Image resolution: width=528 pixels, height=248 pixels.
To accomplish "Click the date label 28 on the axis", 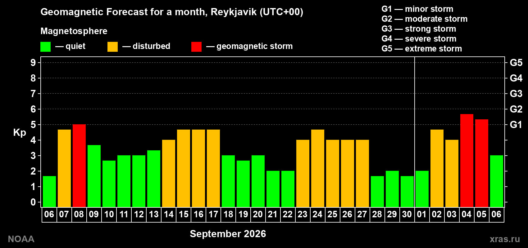I will 377,215.
